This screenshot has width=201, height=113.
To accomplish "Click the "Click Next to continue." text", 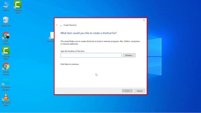I will point(70,64).
